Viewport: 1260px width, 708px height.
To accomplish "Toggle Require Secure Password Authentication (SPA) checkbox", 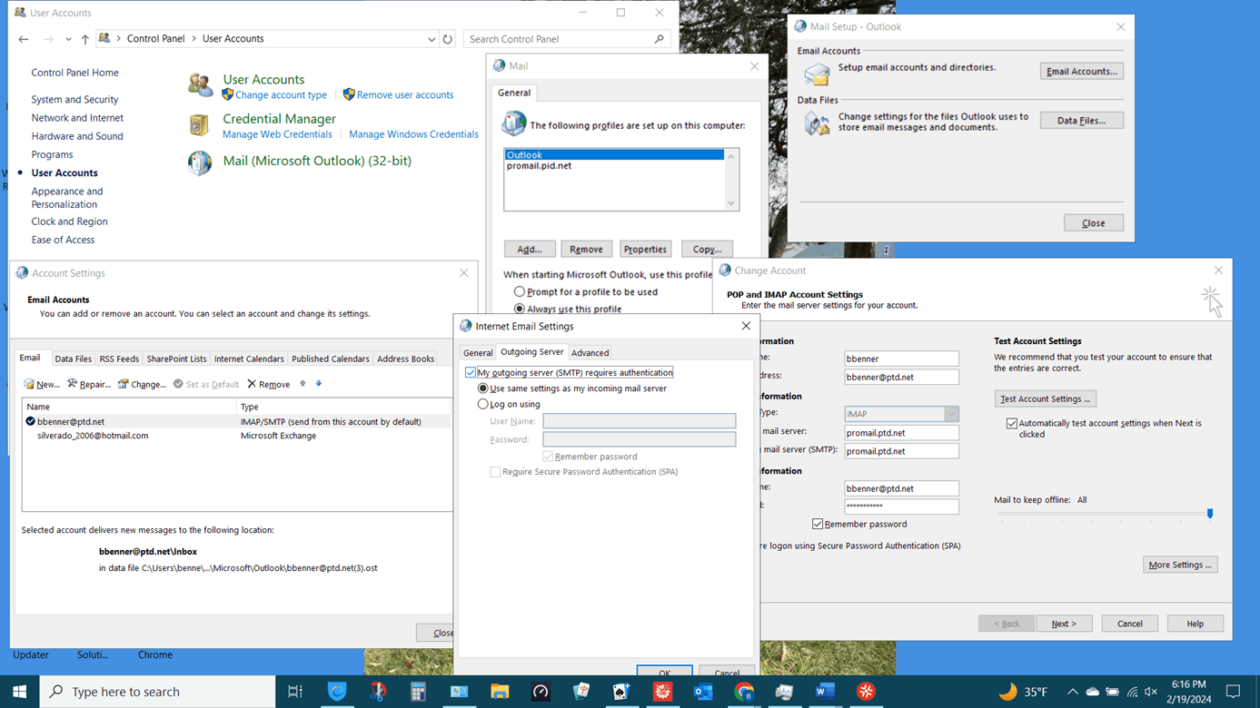I will click(x=495, y=472).
